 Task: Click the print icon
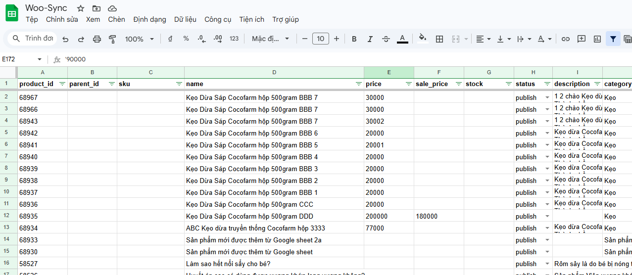(x=97, y=39)
